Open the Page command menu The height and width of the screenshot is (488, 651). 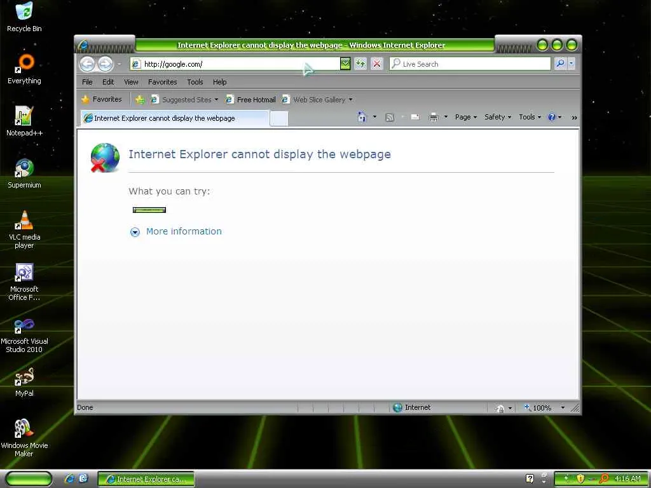coord(466,117)
